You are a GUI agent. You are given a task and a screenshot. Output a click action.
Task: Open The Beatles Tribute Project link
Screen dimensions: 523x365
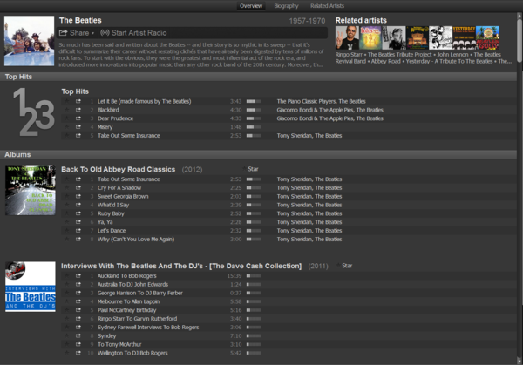tap(399, 55)
